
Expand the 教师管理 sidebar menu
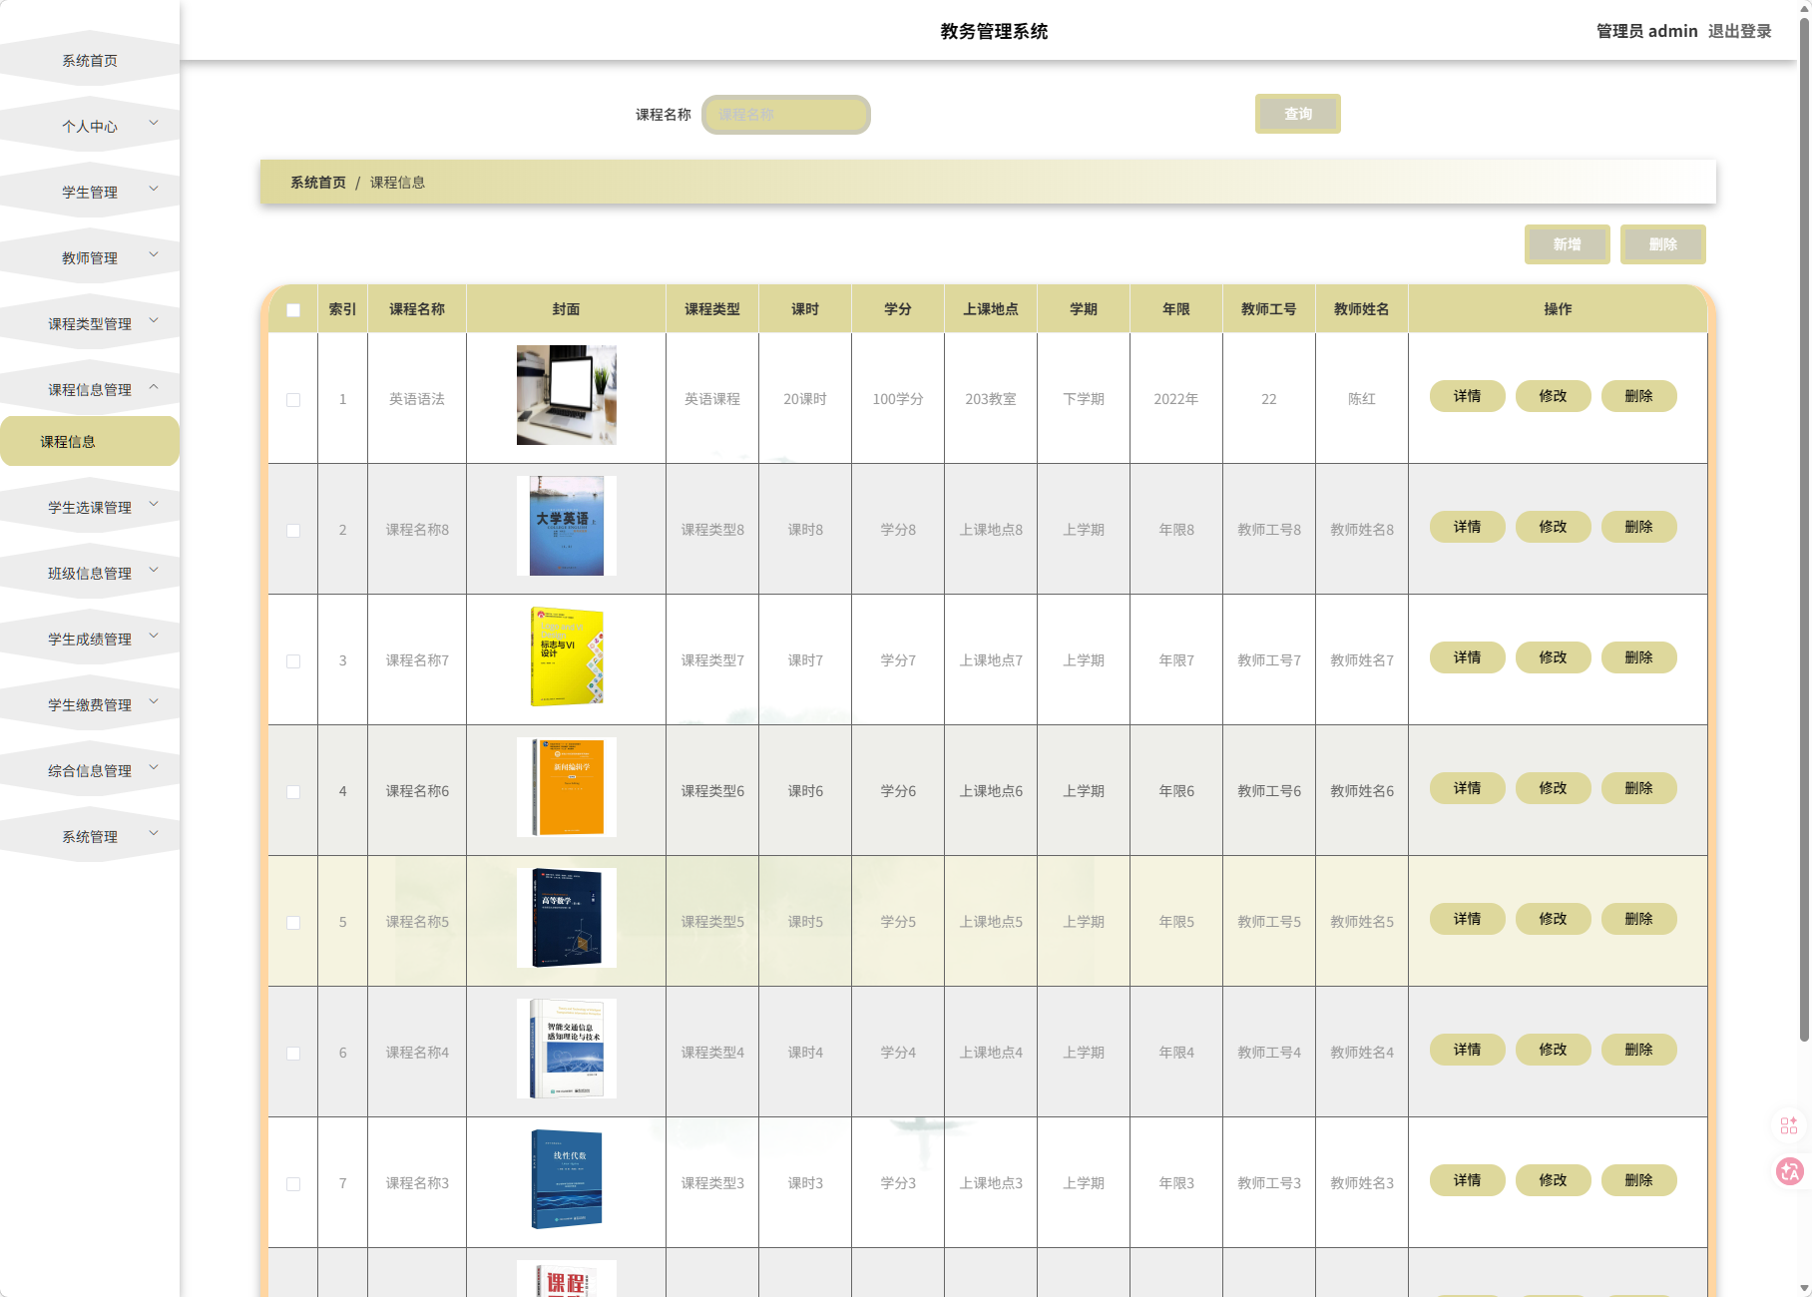pyautogui.click(x=90, y=257)
